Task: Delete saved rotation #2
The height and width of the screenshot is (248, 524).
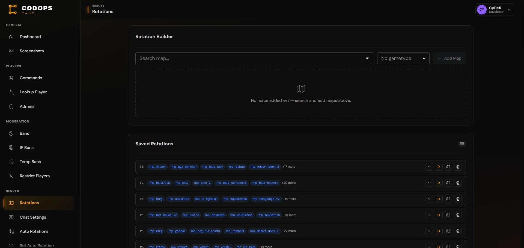Action: click(458, 183)
